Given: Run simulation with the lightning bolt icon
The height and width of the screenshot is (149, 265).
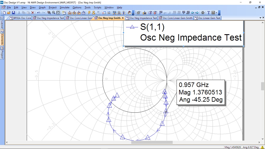Looking at the screenshot, I should point(89,12).
